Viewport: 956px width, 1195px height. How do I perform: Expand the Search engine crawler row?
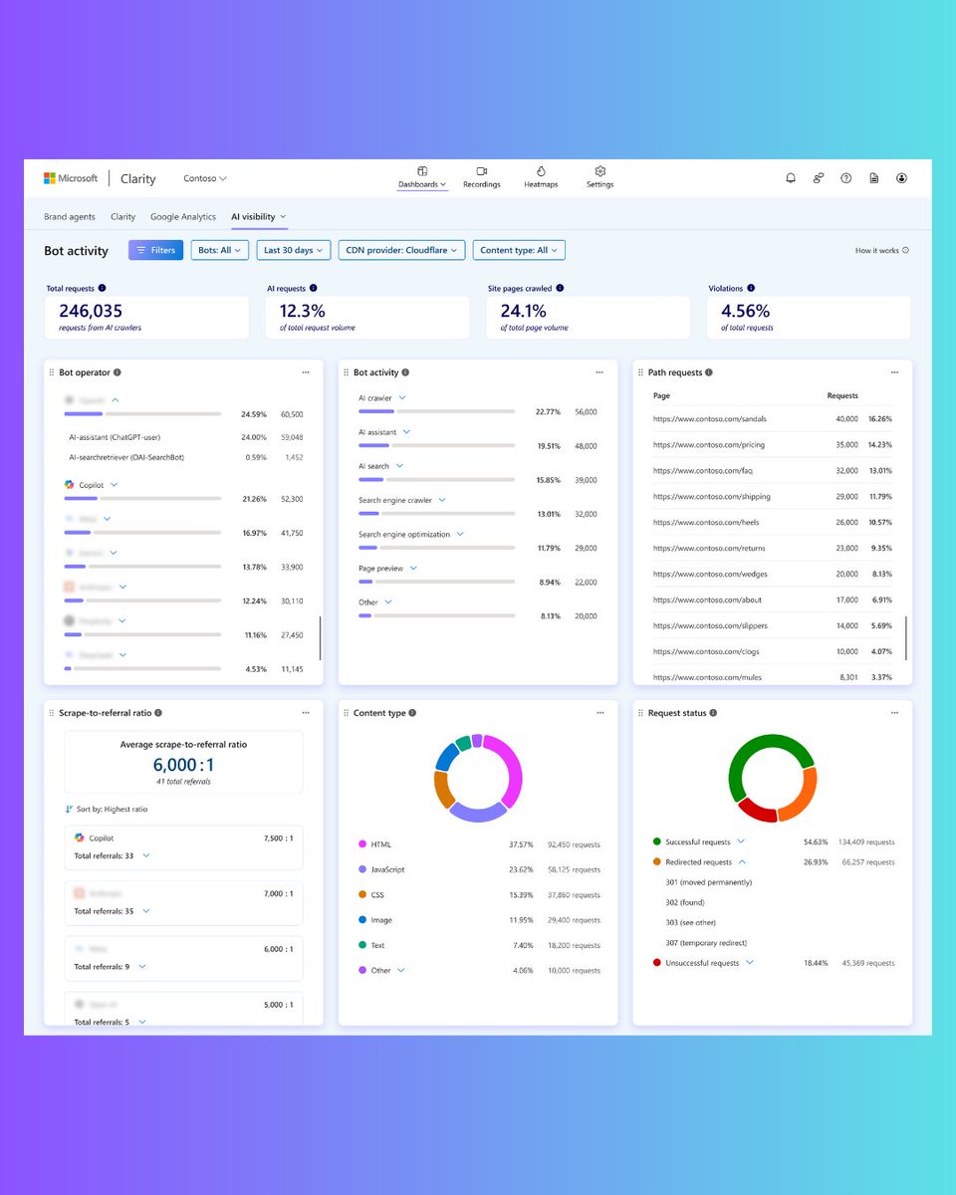click(x=441, y=500)
